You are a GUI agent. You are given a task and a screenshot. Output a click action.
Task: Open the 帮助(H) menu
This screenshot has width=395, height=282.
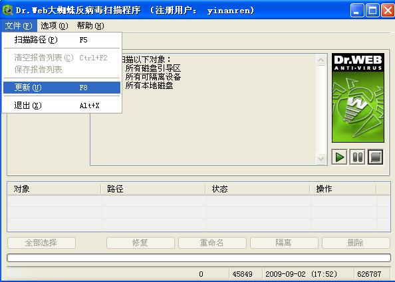coord(90,26)
